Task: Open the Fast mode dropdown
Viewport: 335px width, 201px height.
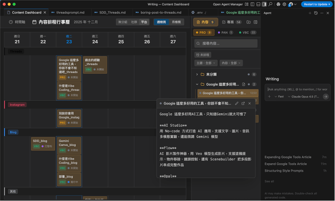Action: click(279, 97)
